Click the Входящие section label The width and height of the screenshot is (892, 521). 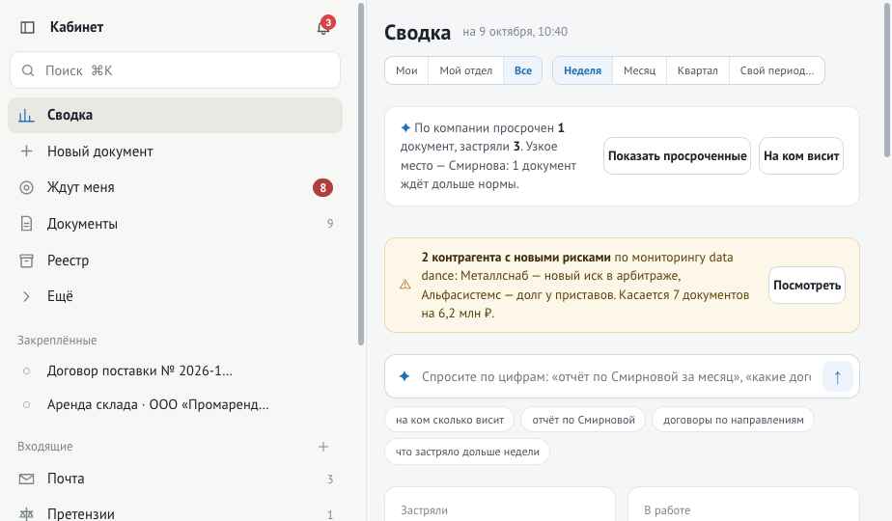[x=45, y=447]
